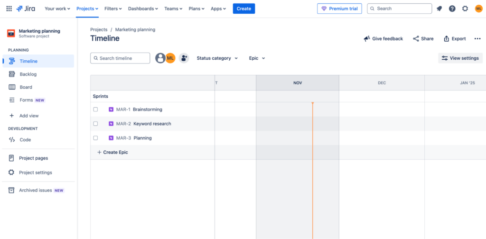This screenshot has height=239, width=486.
Task: Go to Backlog in the sidebar
Action: point(28,74)
